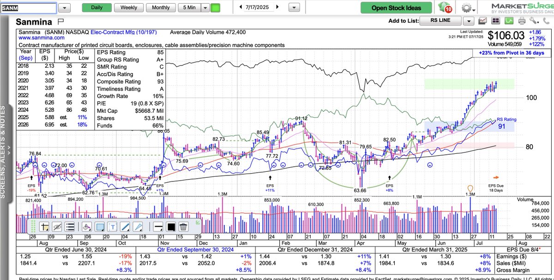
Task: Select the text box tool
Action: [x=113, y=227]
